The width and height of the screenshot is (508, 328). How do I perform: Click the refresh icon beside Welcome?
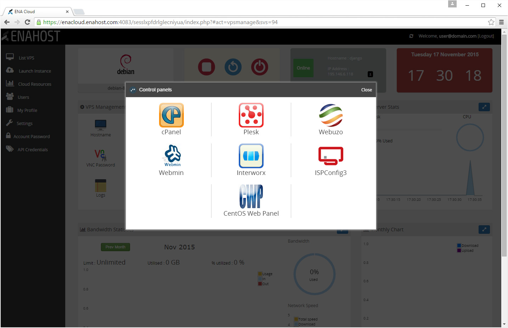[411, 36]
